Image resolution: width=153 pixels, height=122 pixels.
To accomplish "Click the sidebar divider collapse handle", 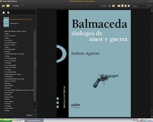I will click(x=36, y=63).
